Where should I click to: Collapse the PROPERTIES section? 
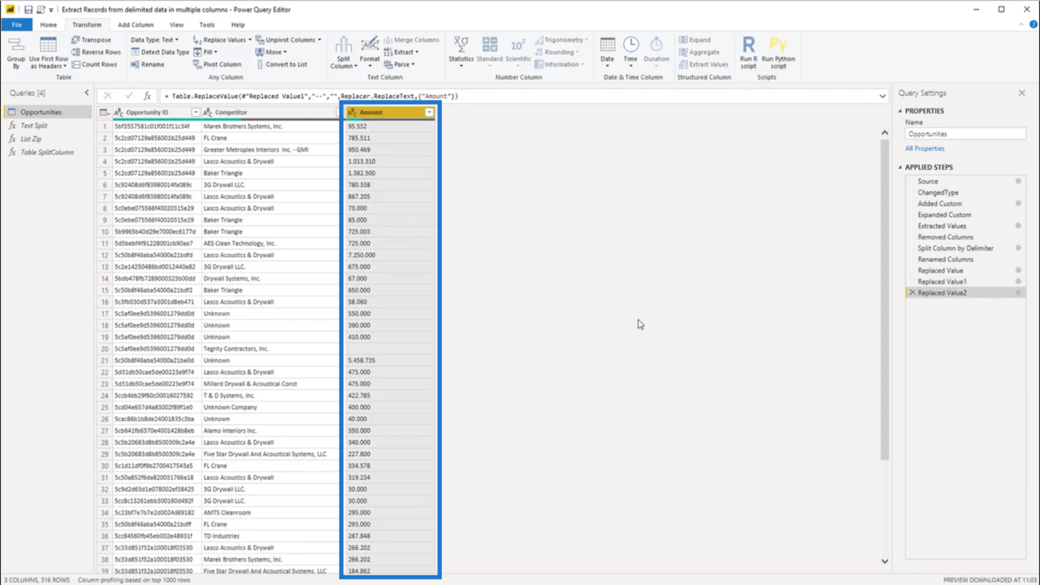point(901,111)
